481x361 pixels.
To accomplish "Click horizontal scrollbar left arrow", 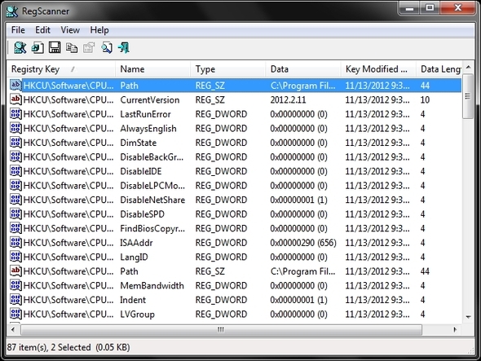I will (x=13, y=330).
